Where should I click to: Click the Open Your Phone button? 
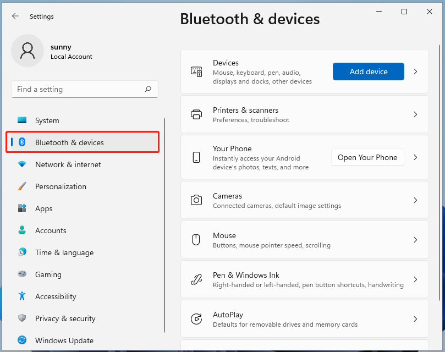click(367, 157)
